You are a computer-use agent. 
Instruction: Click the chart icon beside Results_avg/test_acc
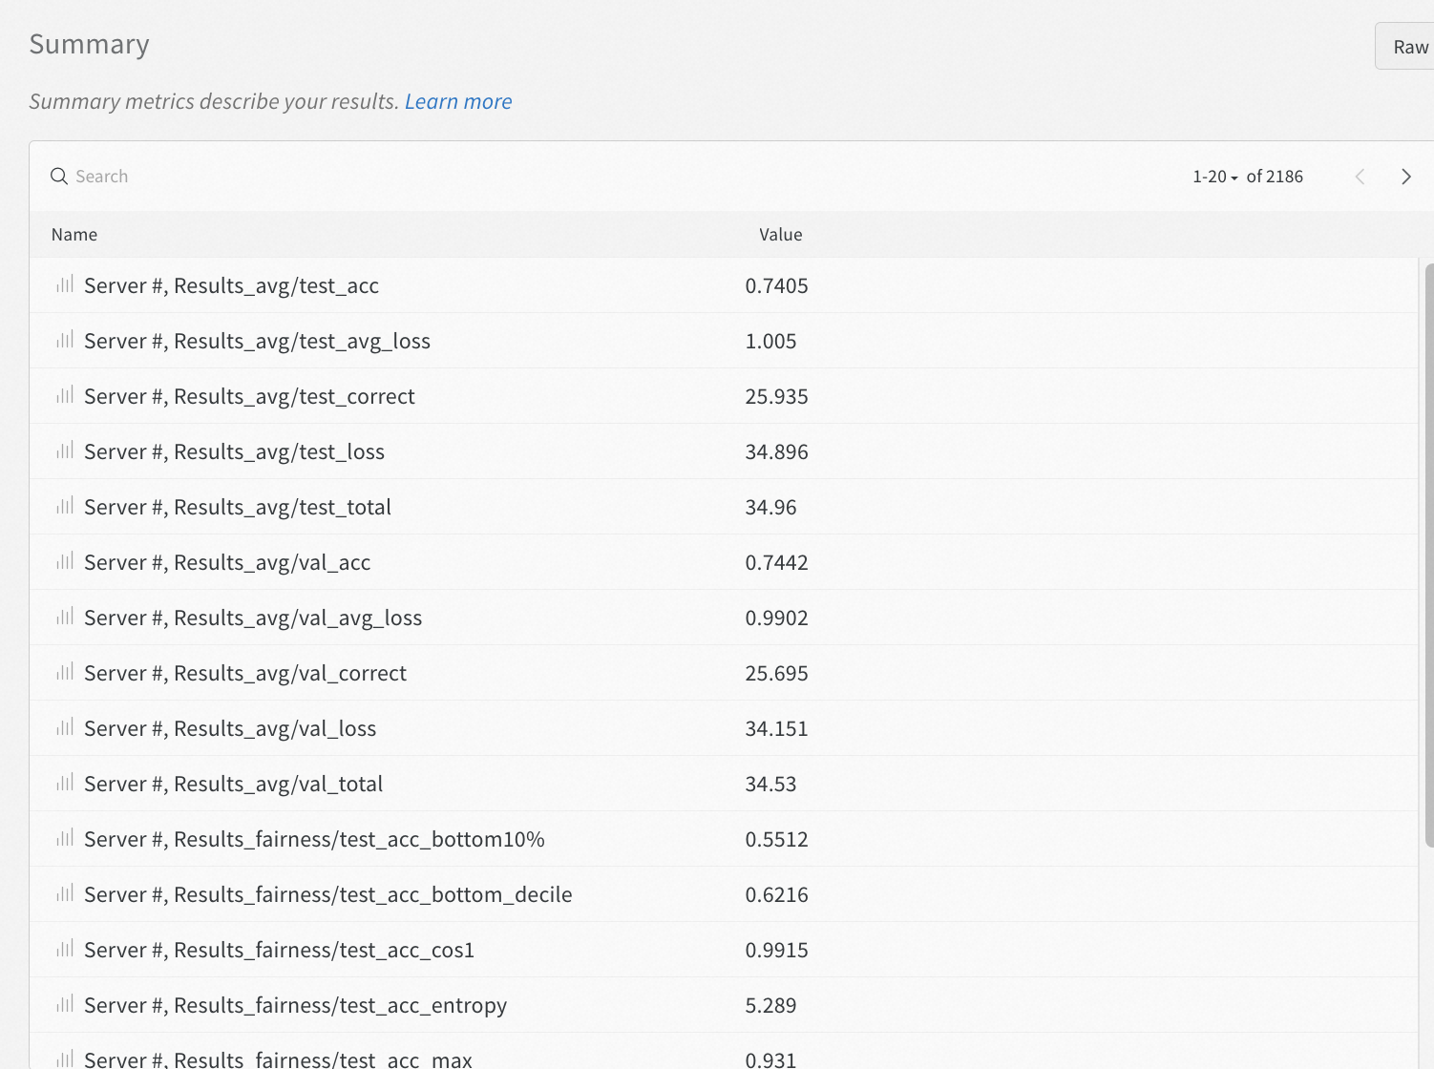[x=64, y=283]
